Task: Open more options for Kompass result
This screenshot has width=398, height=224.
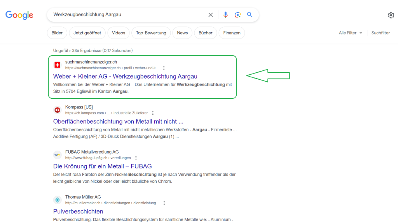Action: [x=153, y=113]
